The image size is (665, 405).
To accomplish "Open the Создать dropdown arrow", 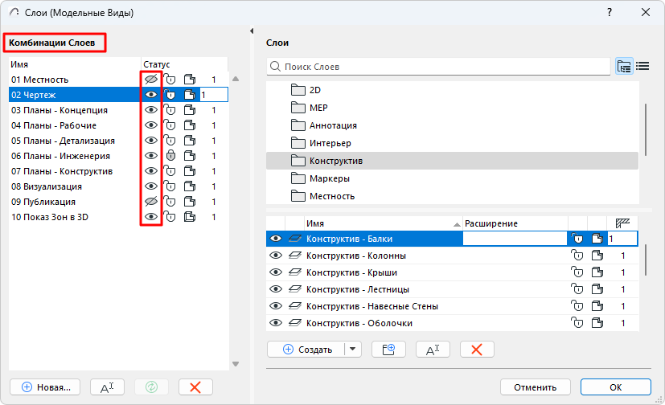I will 353,349.
